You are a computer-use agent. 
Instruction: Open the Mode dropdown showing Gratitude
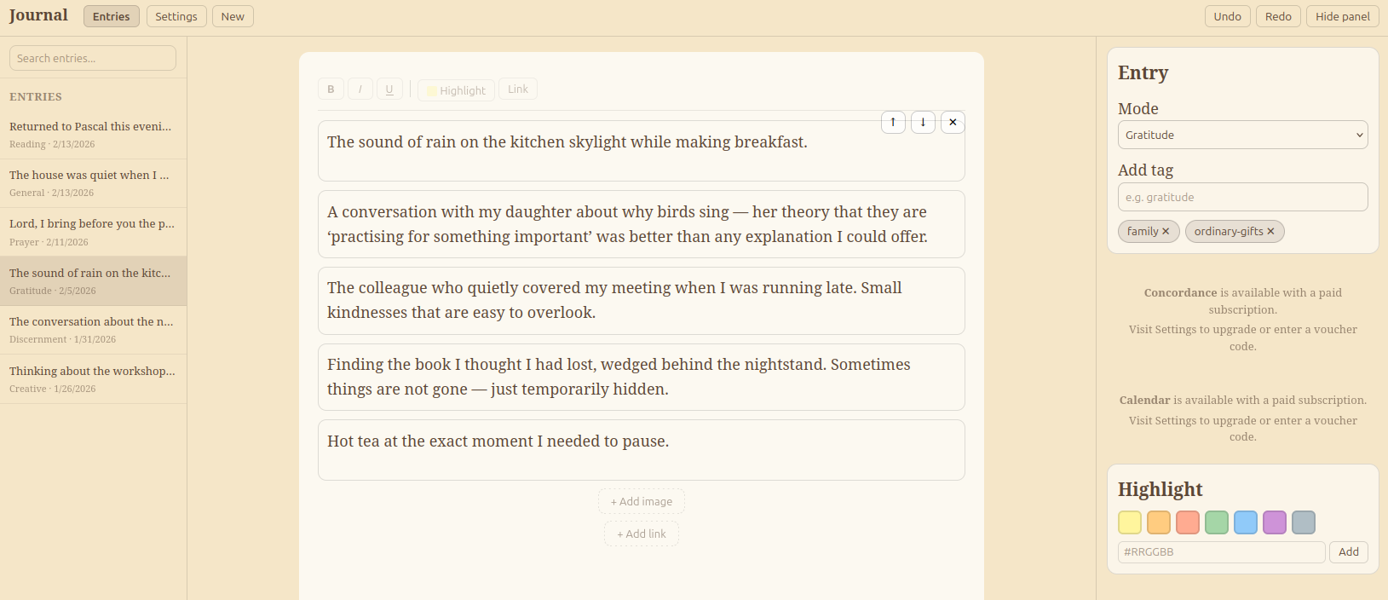(1242, 135)
